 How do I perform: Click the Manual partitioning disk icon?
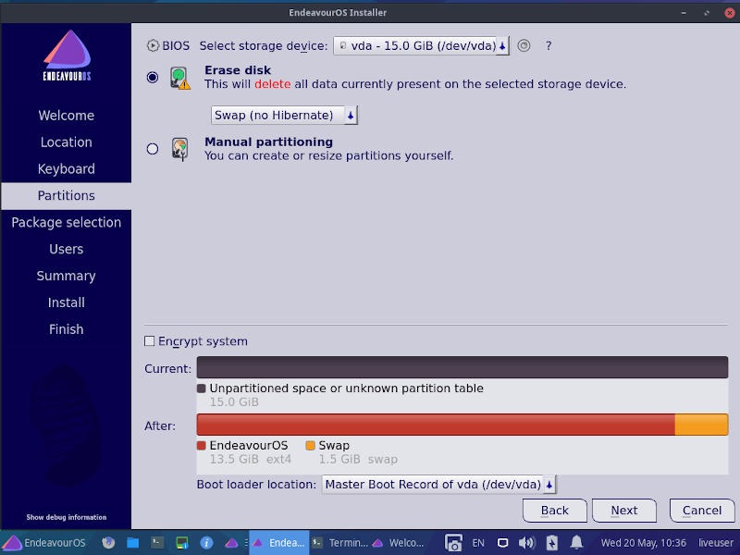point(180,148)
